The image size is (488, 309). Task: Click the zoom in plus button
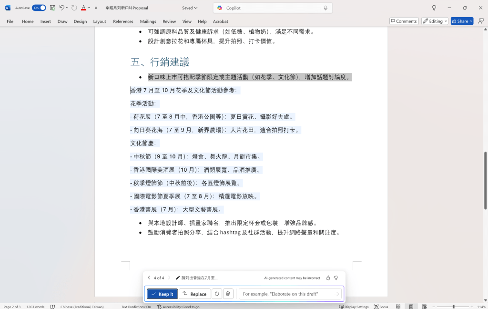tap(472, 307)
